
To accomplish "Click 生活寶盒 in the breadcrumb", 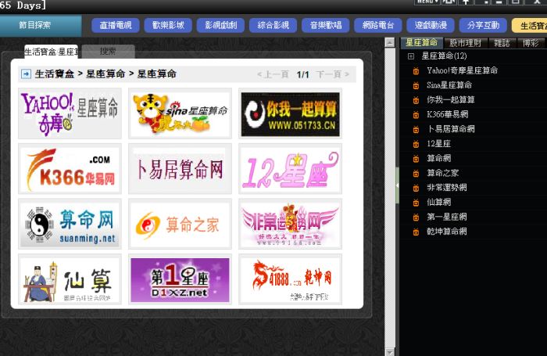I will tap(55, 74).
